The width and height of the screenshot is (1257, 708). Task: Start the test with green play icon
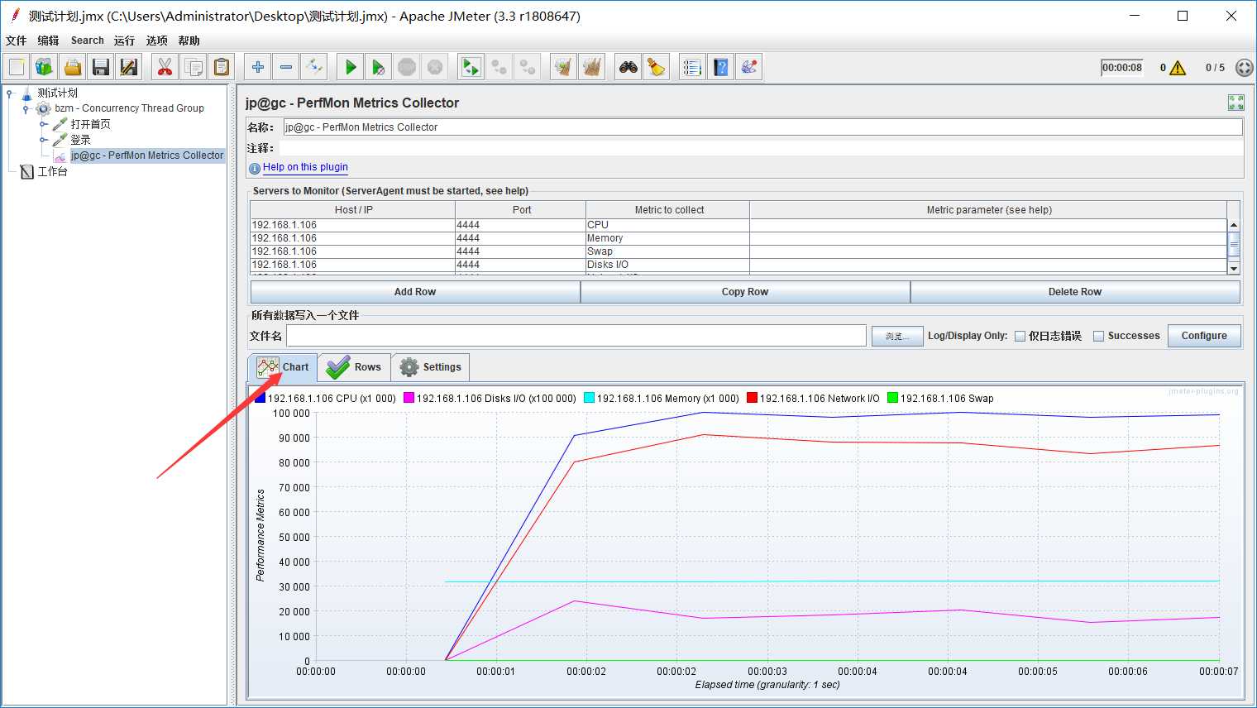tap(351, 67)
